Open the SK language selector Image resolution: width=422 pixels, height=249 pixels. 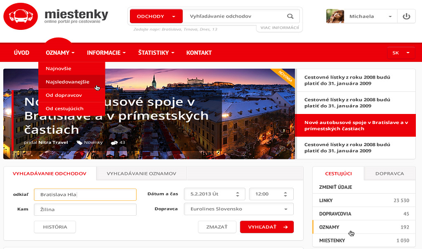401,53
